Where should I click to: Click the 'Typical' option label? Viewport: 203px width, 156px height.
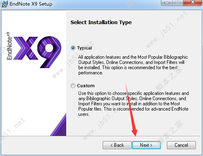pyautogui.click(x=84, y=48)
